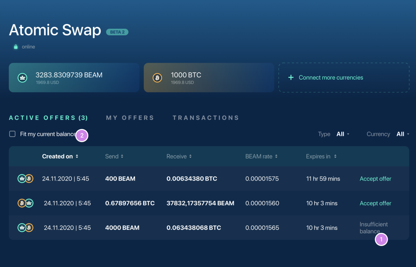Screen dimensions: 416x267
Task: Sort offers by BEAM rate
Action: coord(276,156)
